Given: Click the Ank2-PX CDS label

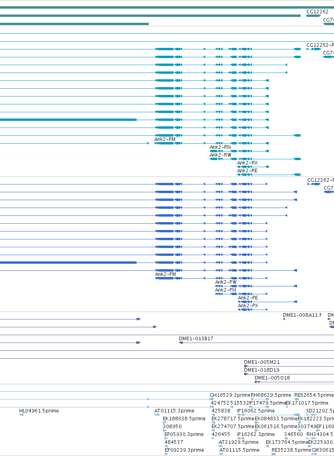Looking at the screenshot, I should click(x=248, y=306).
